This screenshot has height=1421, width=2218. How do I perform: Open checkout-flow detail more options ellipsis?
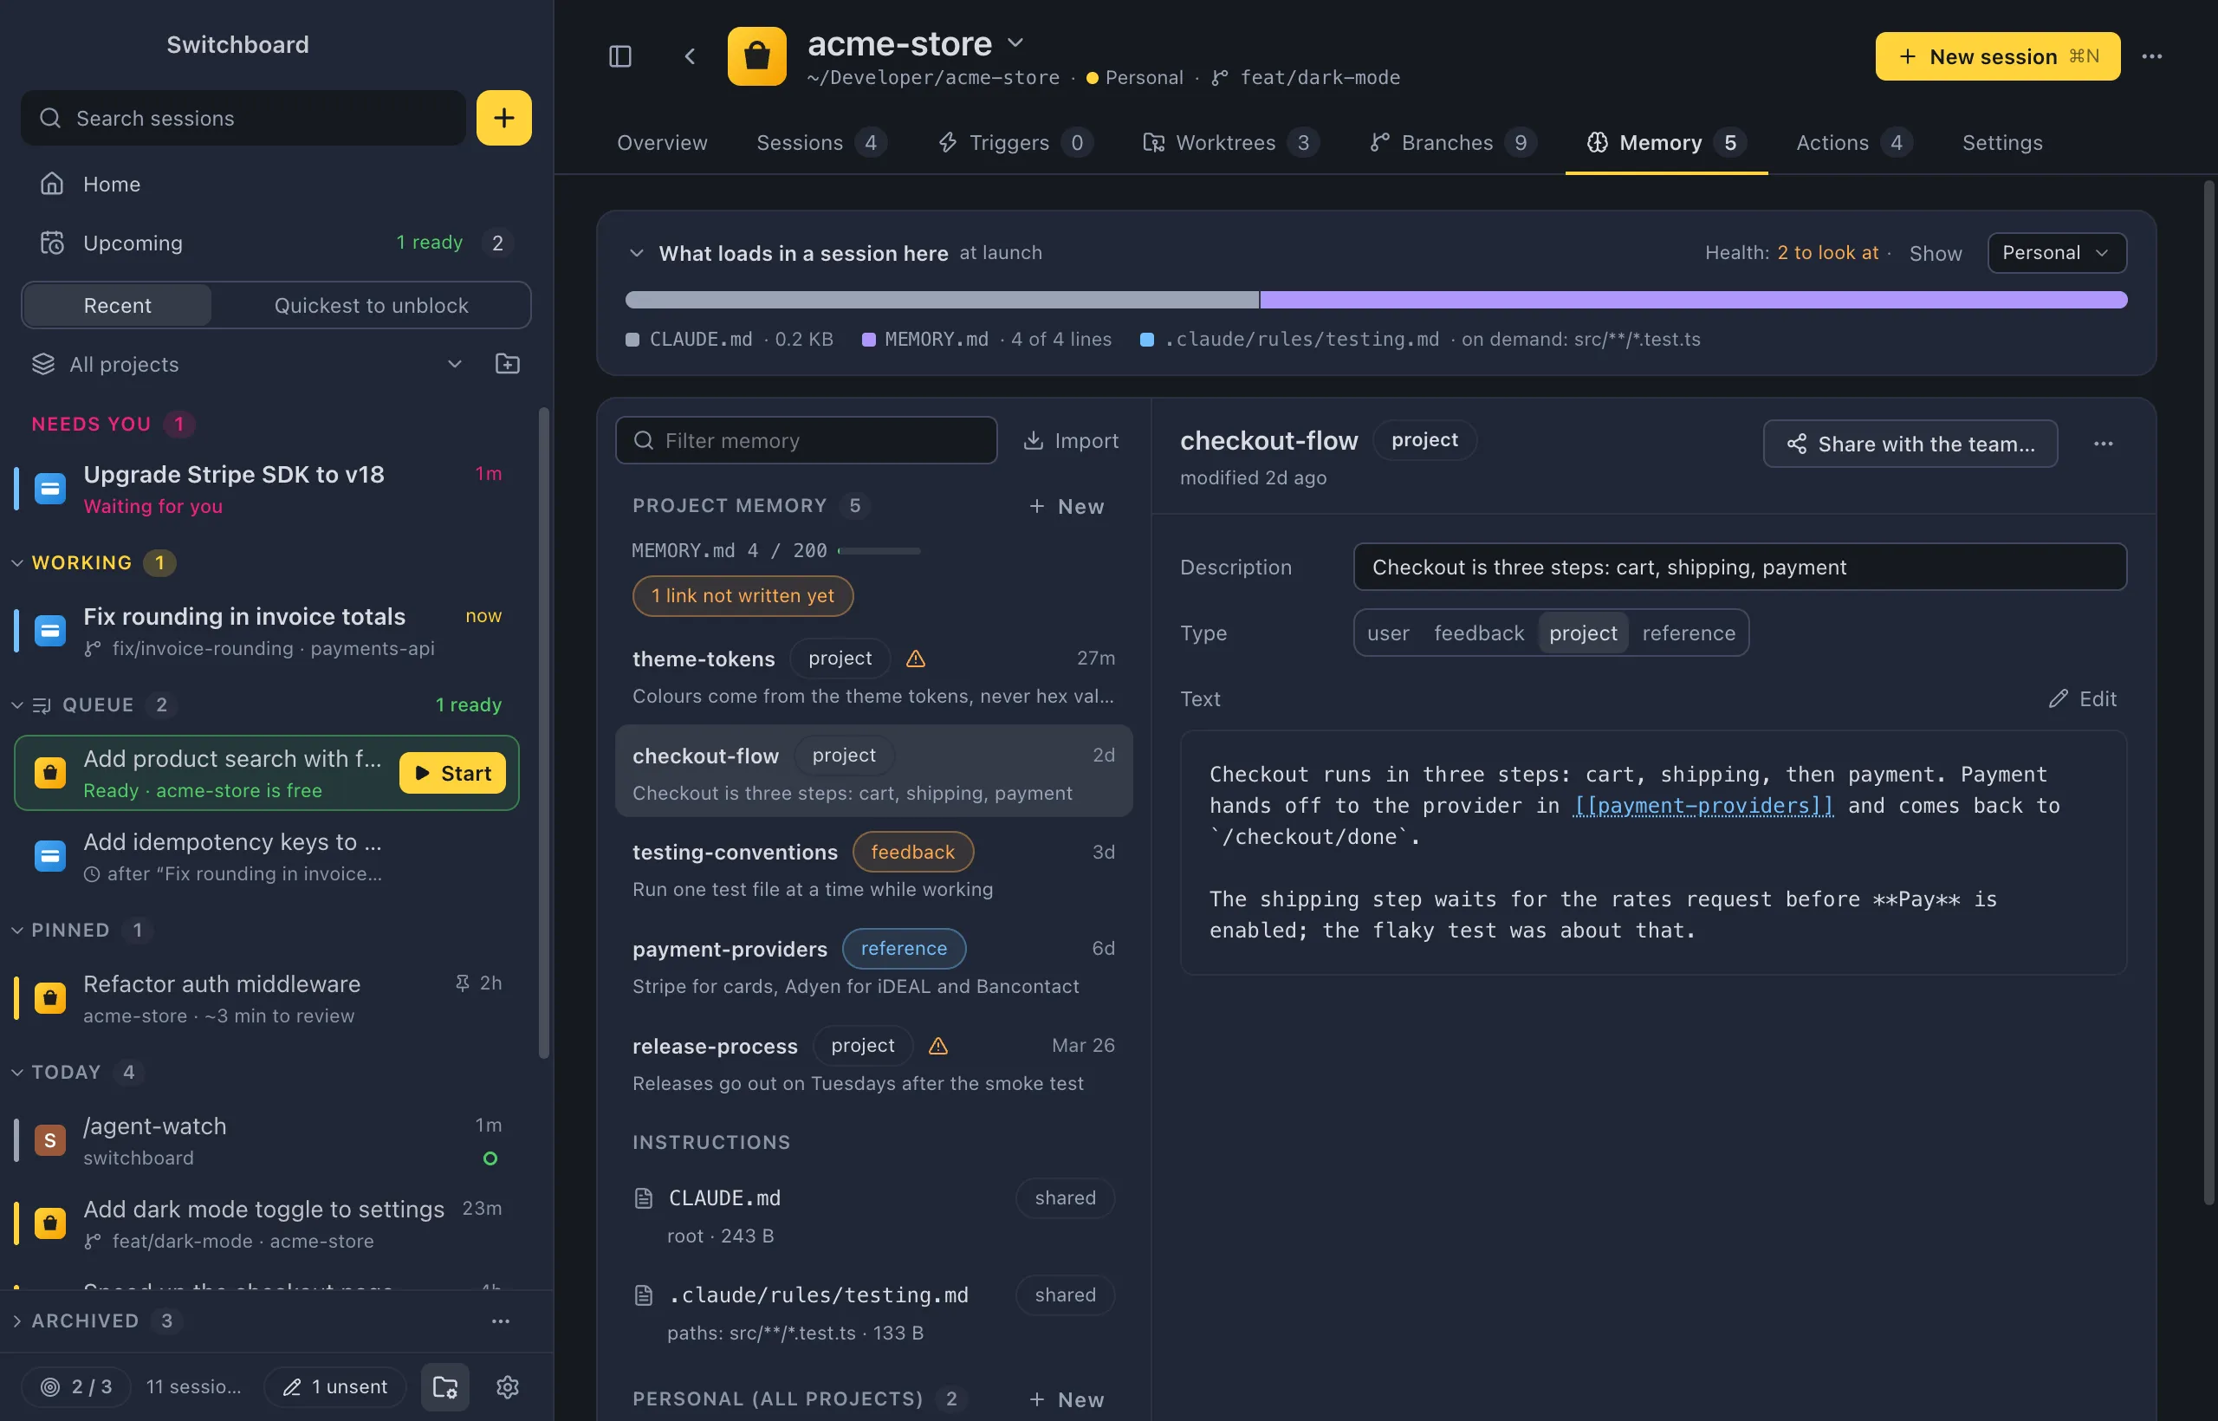[2103, 444]
